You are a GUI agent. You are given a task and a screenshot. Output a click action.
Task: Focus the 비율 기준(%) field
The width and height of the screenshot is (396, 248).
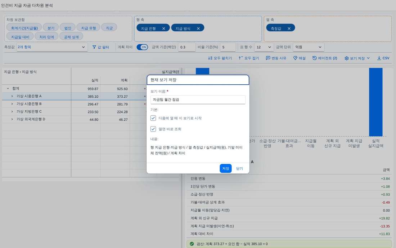coord(228,47)
